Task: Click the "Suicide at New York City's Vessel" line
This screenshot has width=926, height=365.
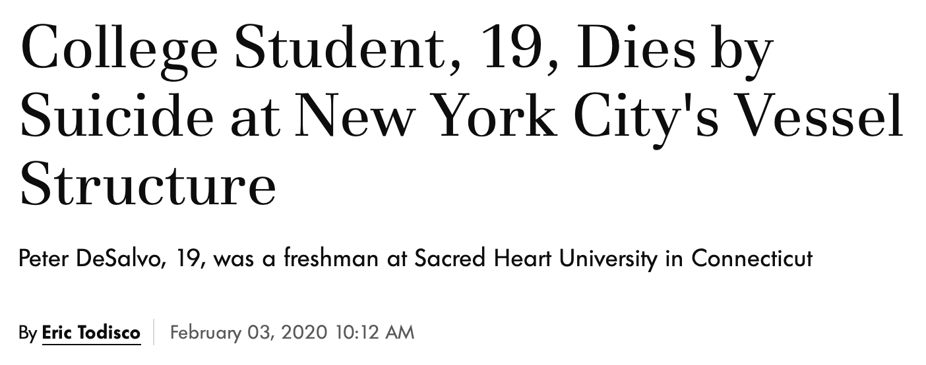Action: [462, 117]
